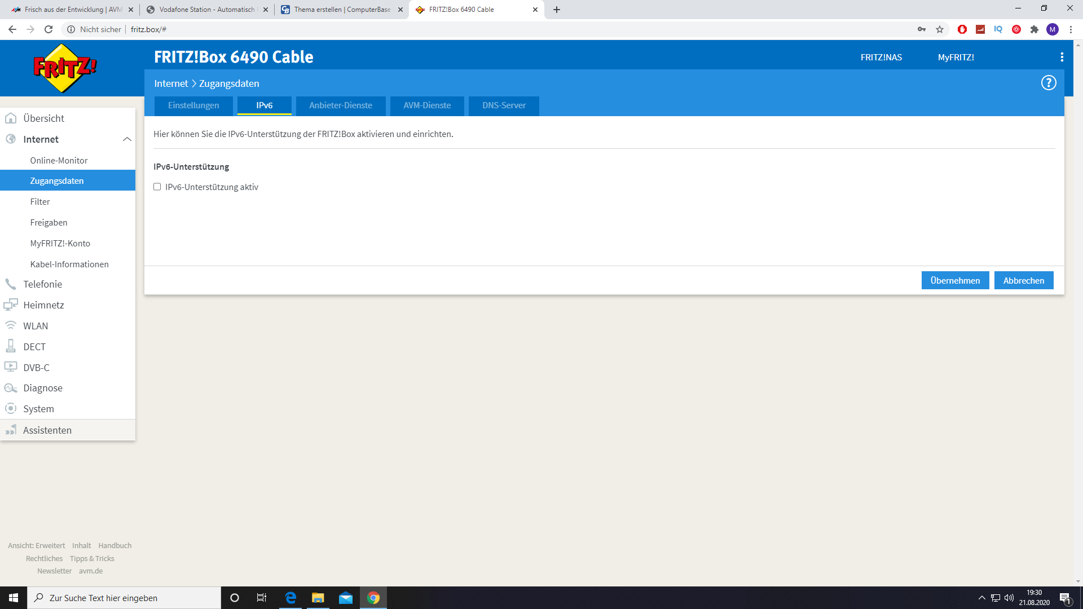Expand the System menu section
This screenshot has width=1083, height=609.
tap(38, 409)
